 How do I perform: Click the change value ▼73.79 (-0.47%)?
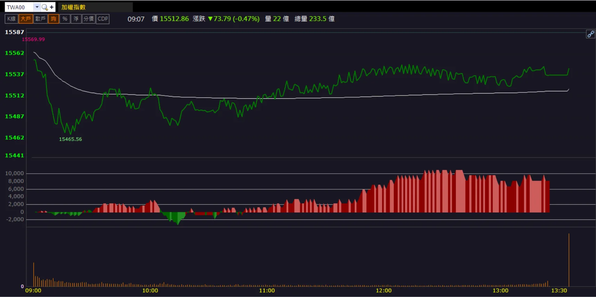[234, 19]
